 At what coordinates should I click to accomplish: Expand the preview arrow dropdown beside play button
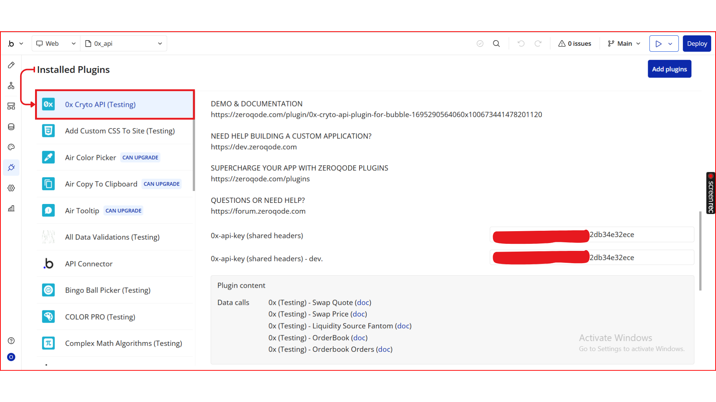click(671, 44)
